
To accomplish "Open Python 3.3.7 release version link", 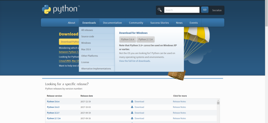I will click(x=53, y=113).
